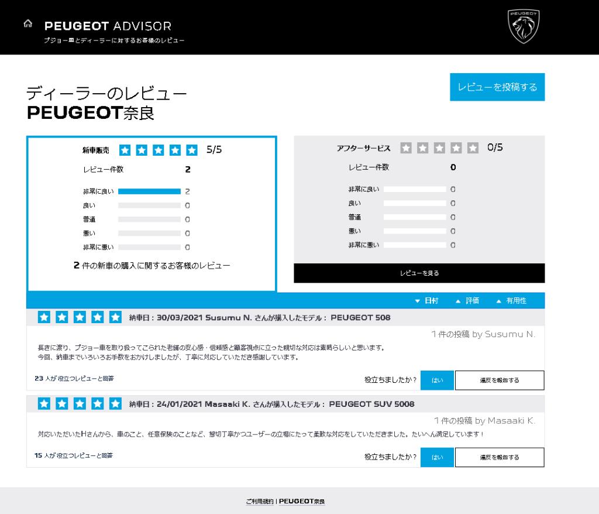Select the PEUGEOT ADVISOR title

click(108, 26)
